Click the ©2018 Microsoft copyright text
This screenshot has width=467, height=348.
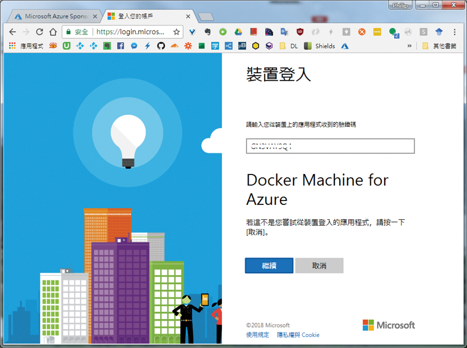(268, 325)
